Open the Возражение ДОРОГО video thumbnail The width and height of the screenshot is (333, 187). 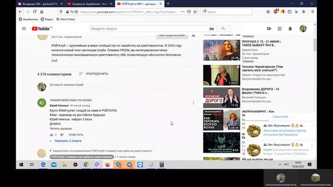pos(222,98)
